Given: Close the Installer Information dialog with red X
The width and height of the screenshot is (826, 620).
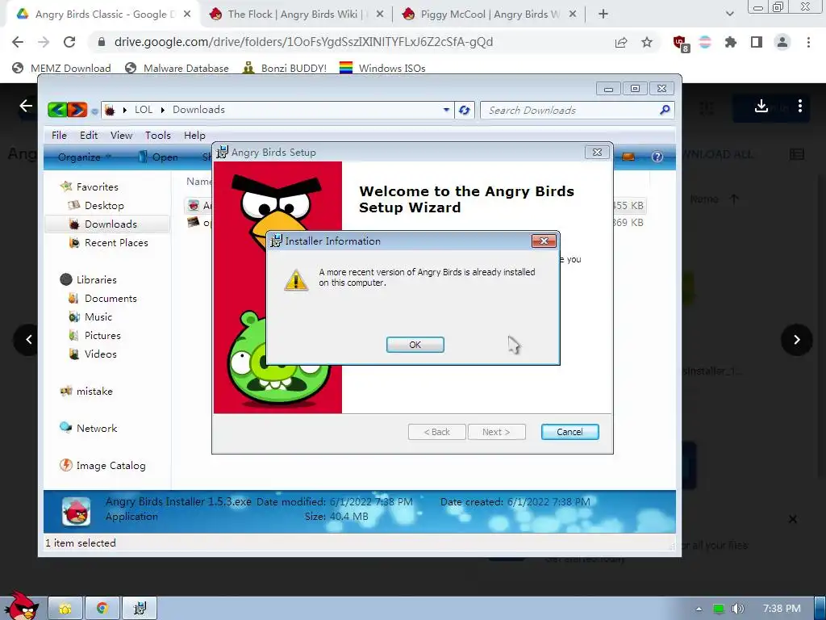Looking at the screenshot, I should tap(544, 241).
